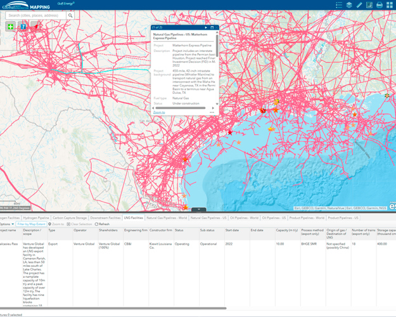The image size is (396, 317).
Task: Toggle Filter by Map Extent
Action: pyautogui.click(x=31, y=224)
